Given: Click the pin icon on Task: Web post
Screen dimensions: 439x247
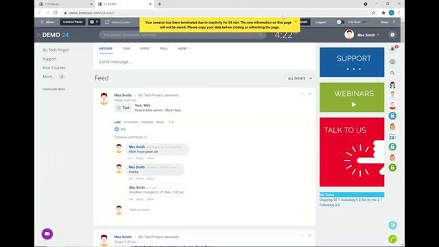Looking at the screenshot, I should pyautogui.click(x=309, y=94).
